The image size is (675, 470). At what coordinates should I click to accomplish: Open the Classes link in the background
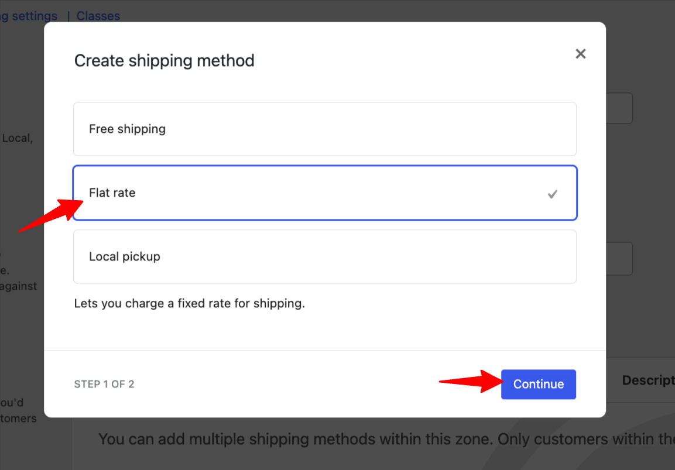pos(98,16)
